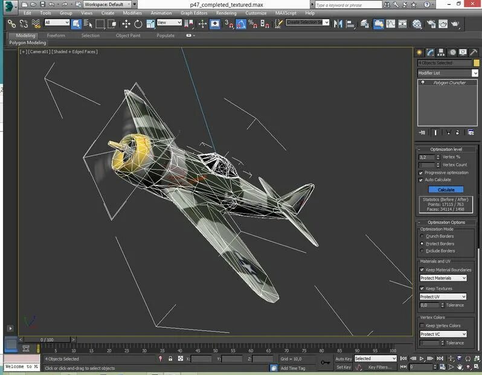Open the Mirror tool
The image size is (482, 375).
coord(338,24)
